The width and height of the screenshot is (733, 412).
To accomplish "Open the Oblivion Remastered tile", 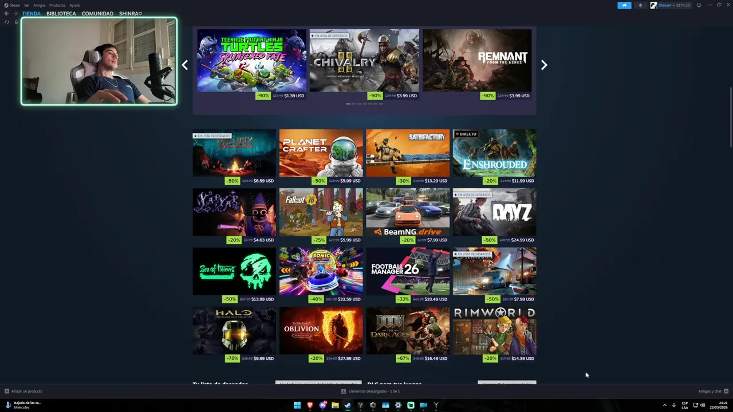I will pos(321,331).
